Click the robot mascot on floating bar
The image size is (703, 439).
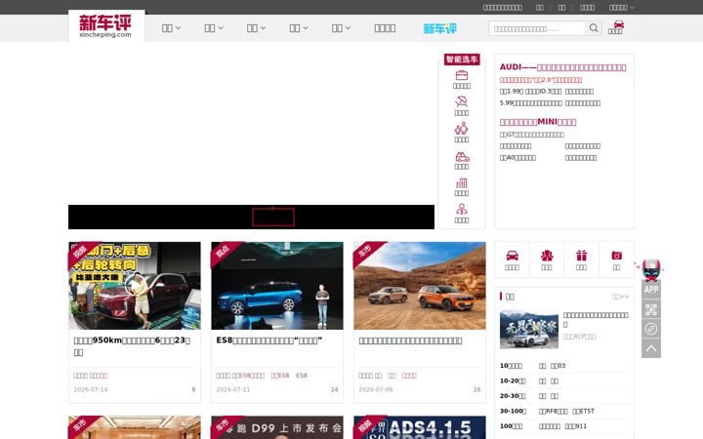[x=650, y=269]
